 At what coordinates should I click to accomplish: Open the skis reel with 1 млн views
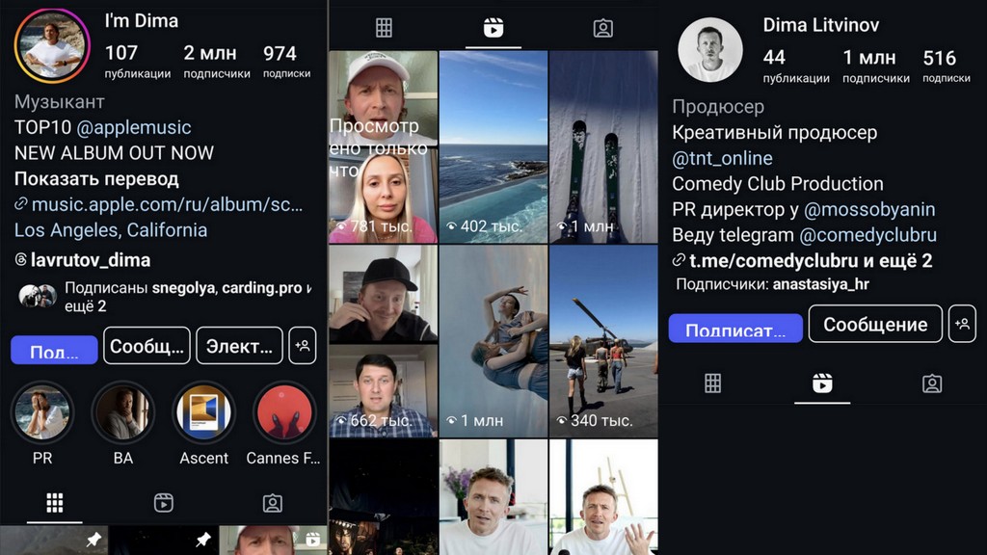(603, 146)
